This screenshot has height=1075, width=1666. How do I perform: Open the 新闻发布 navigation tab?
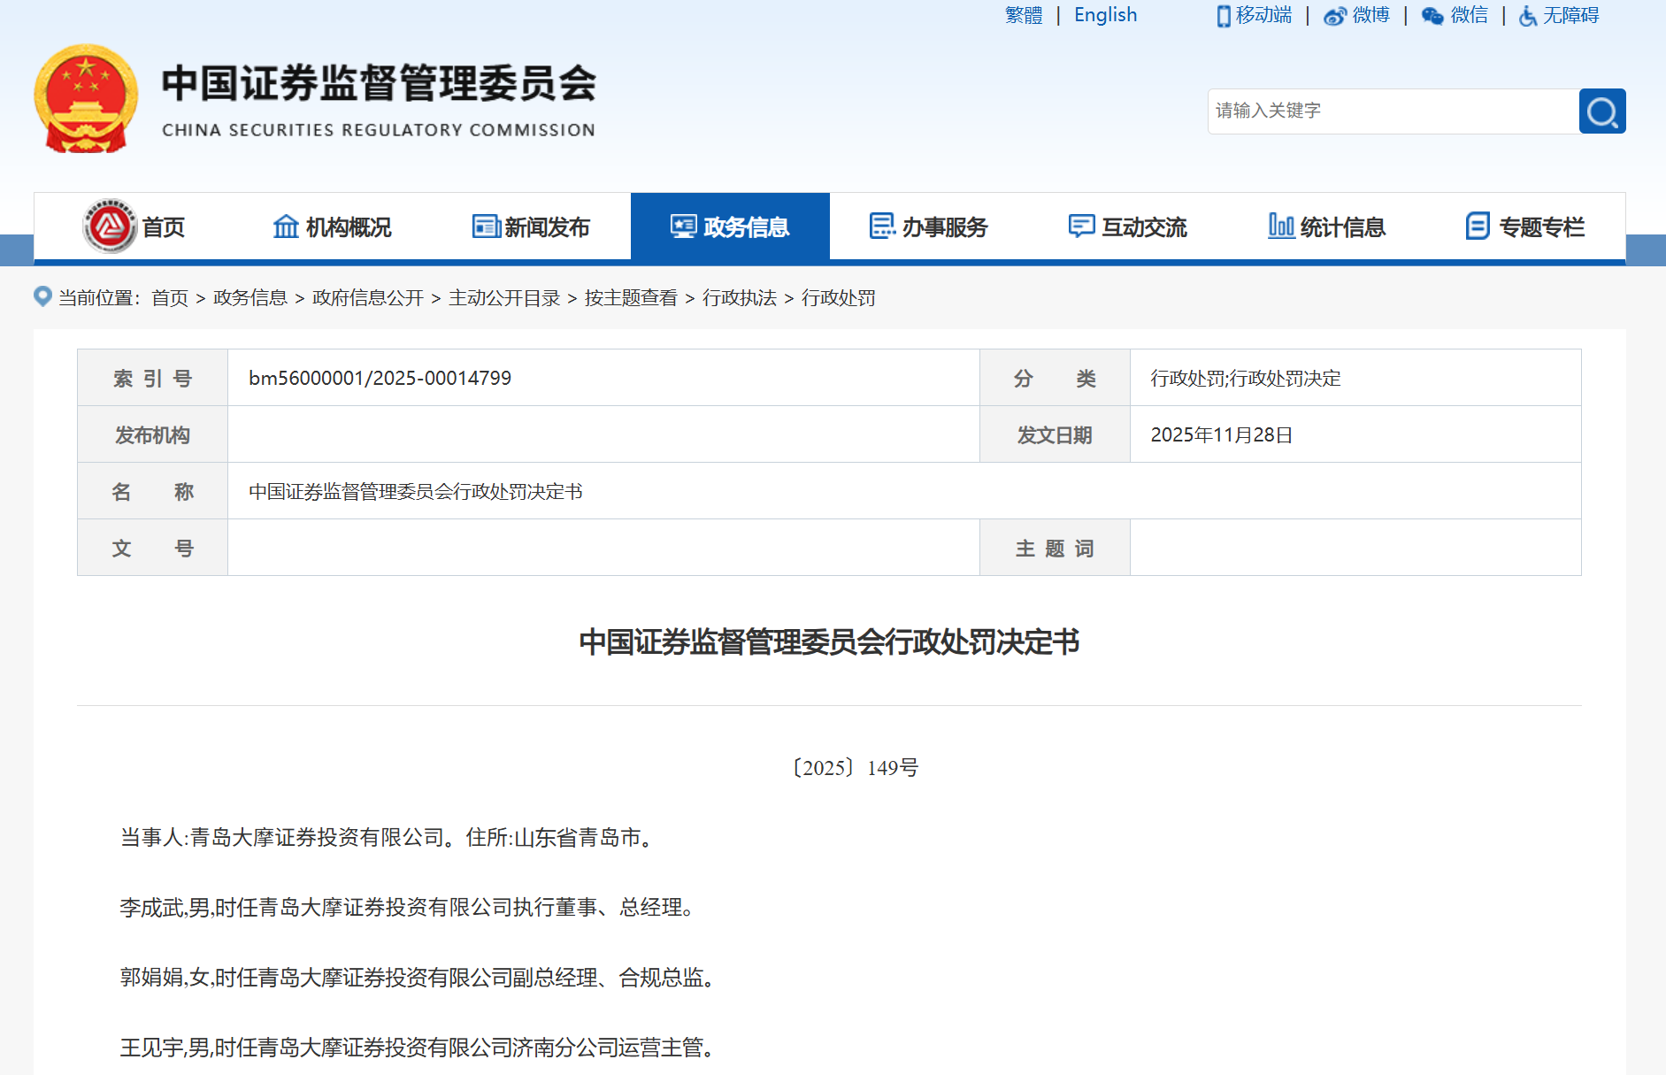[531, 227]
